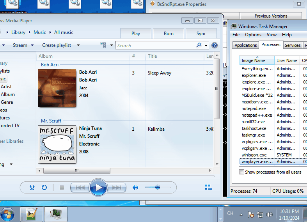This screenshot has height=222, width=307.
Task: Click into the Search field
Action: (x=156, y=45)
